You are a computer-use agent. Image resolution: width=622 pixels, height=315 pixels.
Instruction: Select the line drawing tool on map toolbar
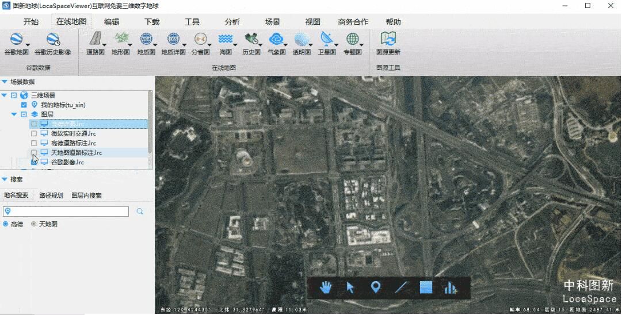(x=400, y=287)
